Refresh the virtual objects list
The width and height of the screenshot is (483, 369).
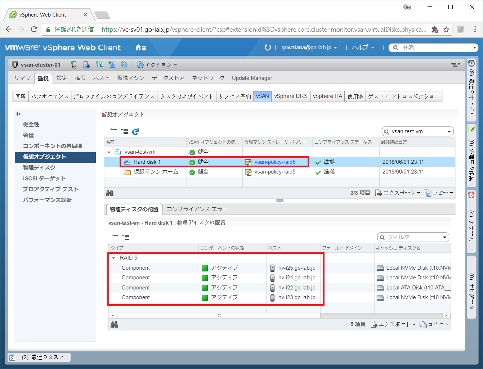(135, 131)
